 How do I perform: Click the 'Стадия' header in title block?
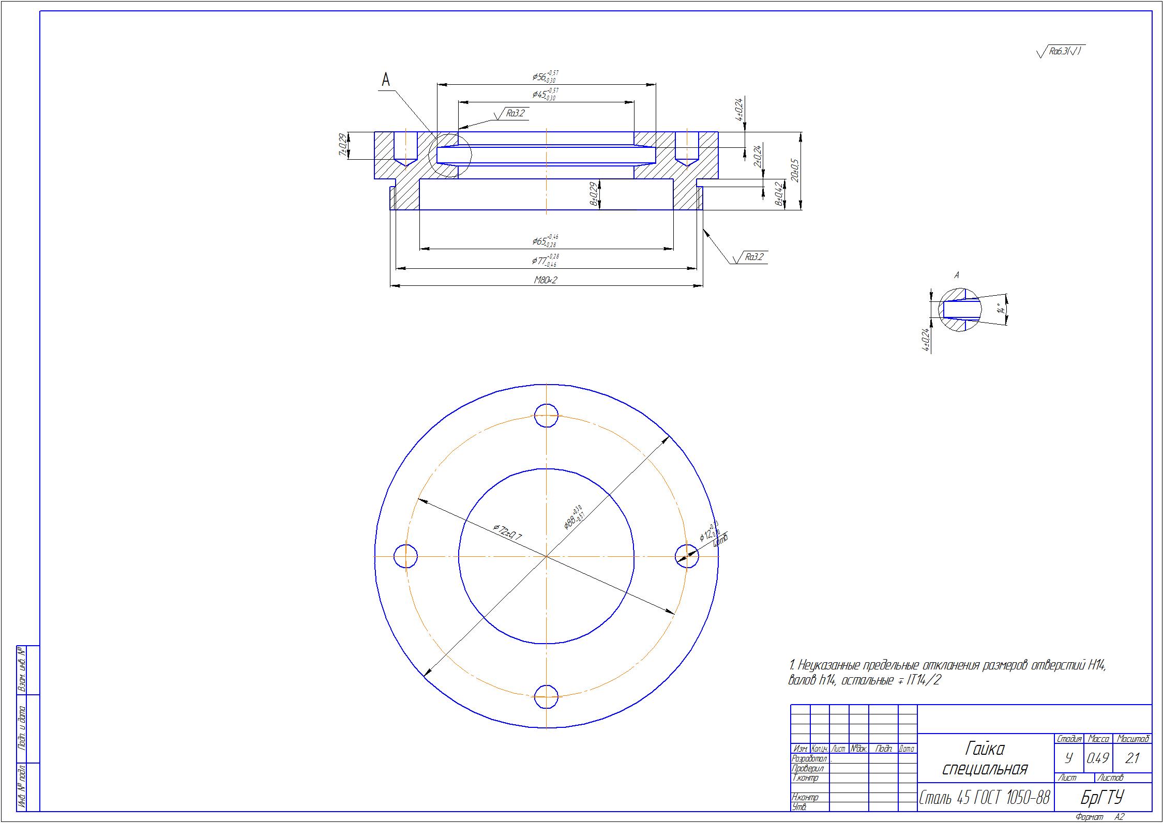click(x=1069, y=739)
